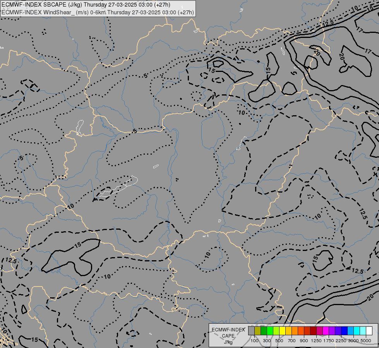This screenshot has height=348, width=379.
Task: Pick the brick red swatch right of 900
Action: [x=307, y=331]
